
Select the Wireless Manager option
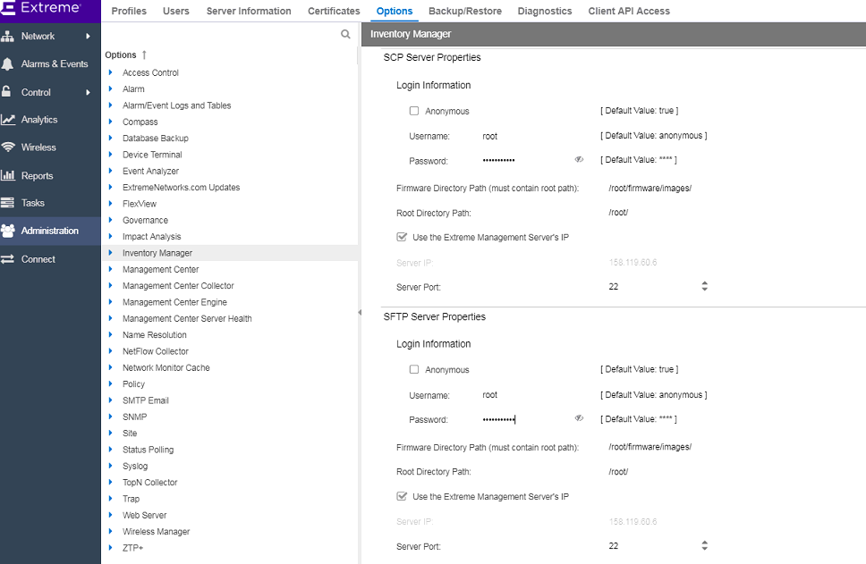(156, 532)
